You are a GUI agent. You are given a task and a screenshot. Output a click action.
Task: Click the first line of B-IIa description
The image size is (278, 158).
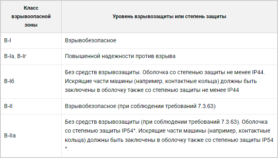click(x=166, y=122)
